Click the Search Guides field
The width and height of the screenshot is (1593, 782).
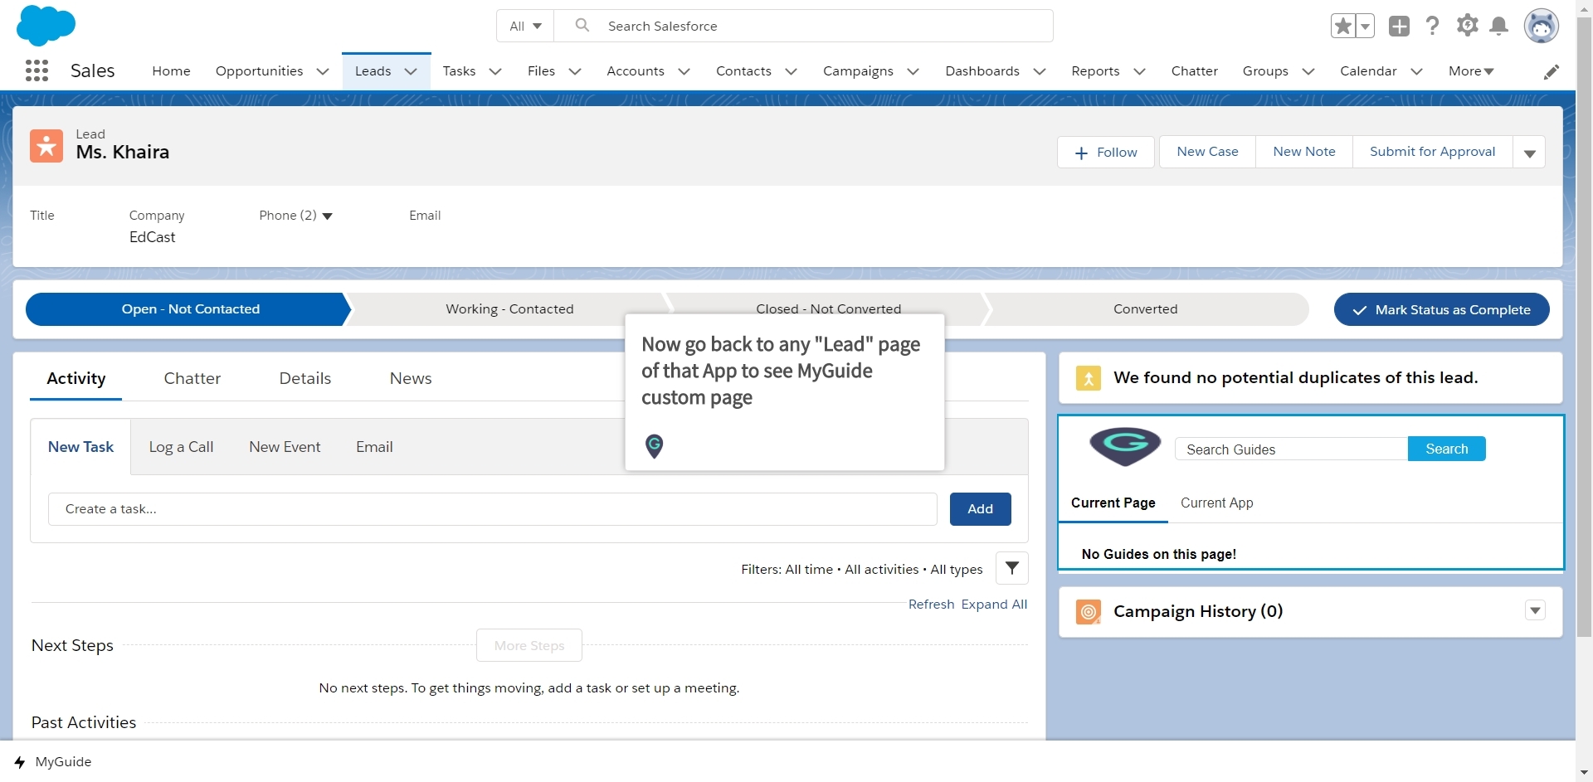point(1291,449)
